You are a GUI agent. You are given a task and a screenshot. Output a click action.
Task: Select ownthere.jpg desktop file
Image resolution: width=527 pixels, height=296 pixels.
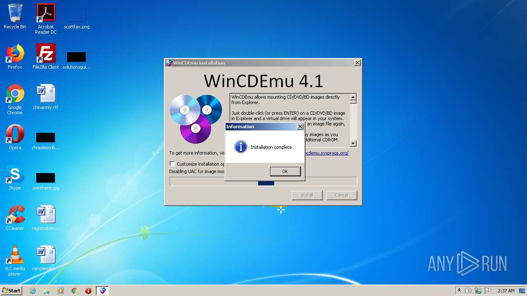tap(46, 181)
